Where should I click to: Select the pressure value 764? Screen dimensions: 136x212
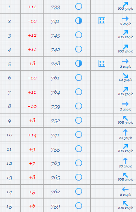55,93
